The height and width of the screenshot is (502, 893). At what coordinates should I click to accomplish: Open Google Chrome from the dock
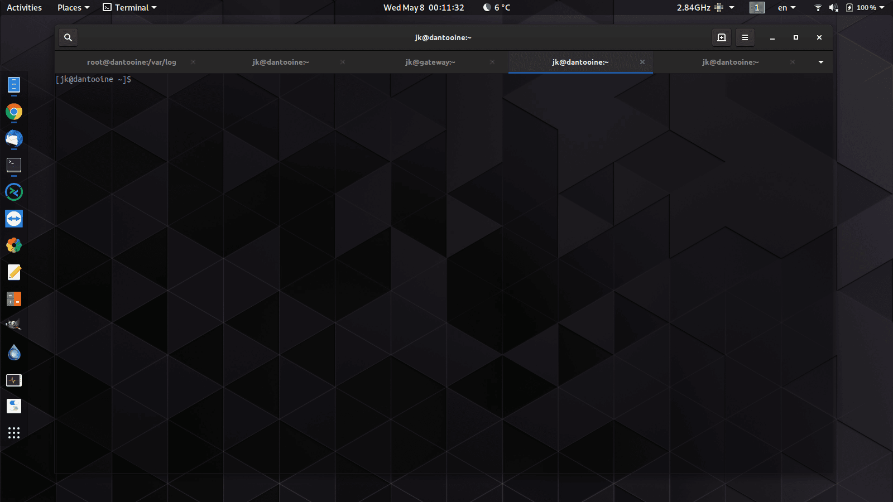(x=13, y=112)
